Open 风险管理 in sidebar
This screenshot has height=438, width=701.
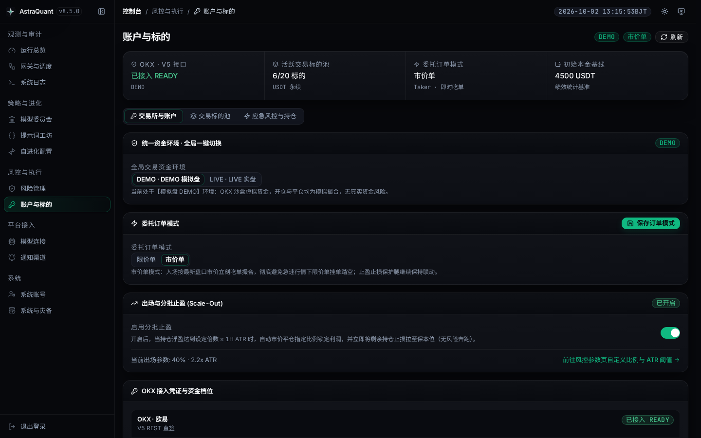point(57,188)
